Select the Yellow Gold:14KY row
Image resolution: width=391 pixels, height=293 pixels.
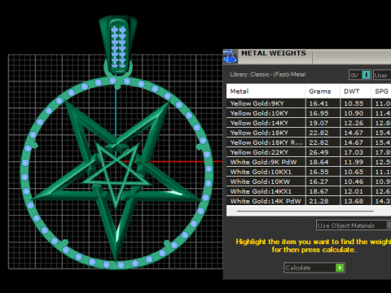click(x=309, y=123)
